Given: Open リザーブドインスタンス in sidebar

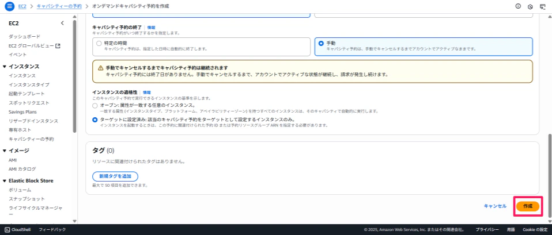Looking at the screenshot, I should tap(33, 121).
